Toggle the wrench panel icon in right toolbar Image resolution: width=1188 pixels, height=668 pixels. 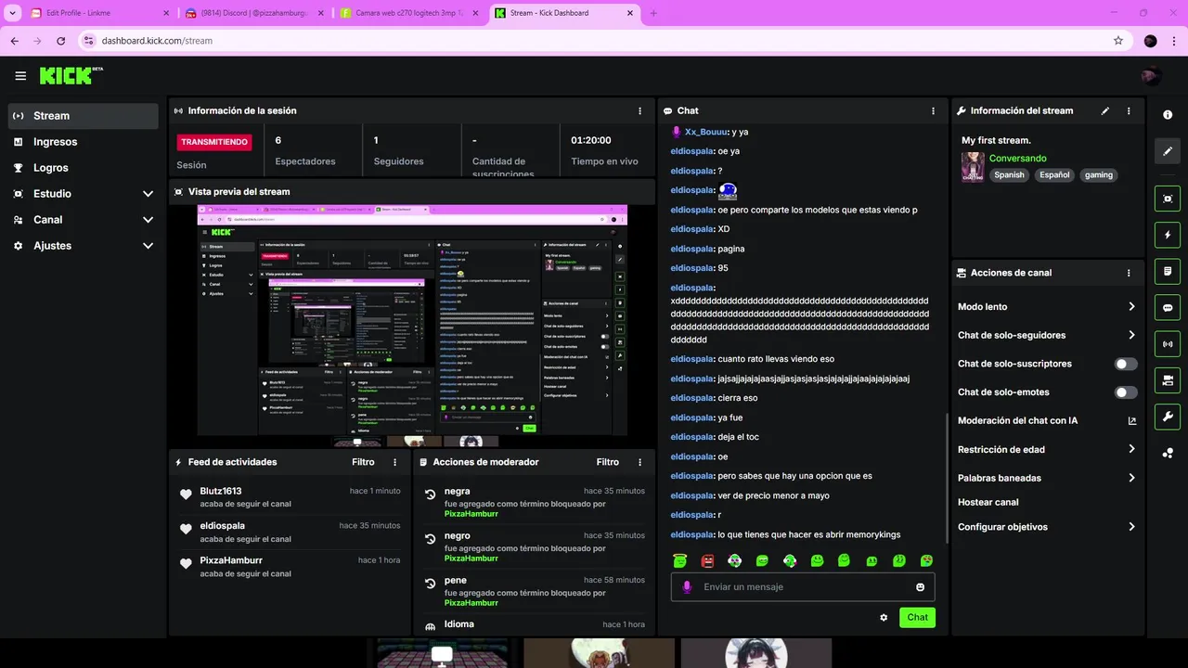1168,417
